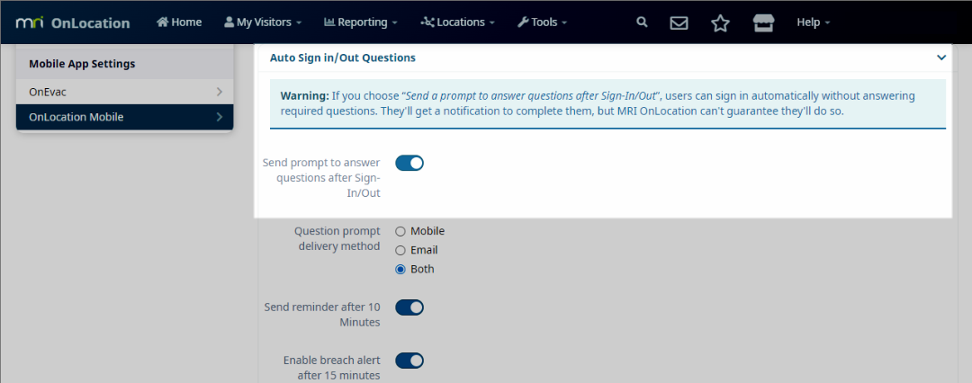Viewport: 972px width, 383px height.
Task: Expand the OnEvac settings item
Action: point(124,92)
